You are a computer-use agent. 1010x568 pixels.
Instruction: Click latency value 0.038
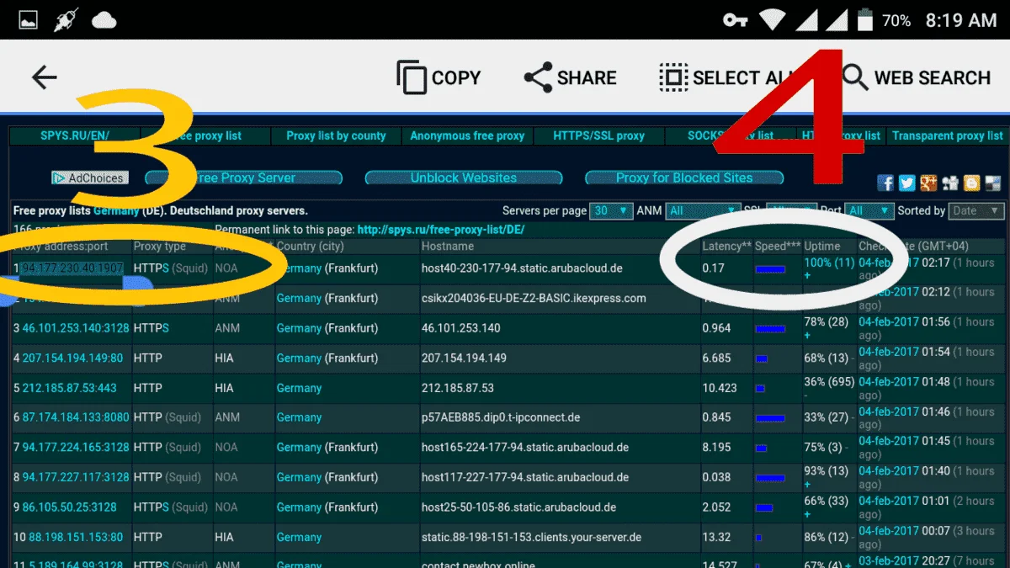click(x=717, y=477)
